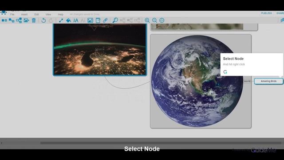
Task: Zoom in on the canvas
Action: click(147, 20)
